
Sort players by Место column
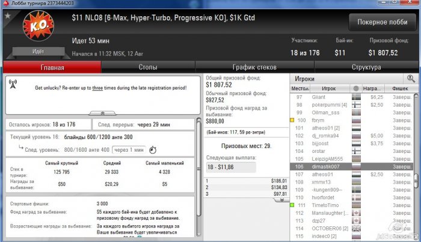300,88
